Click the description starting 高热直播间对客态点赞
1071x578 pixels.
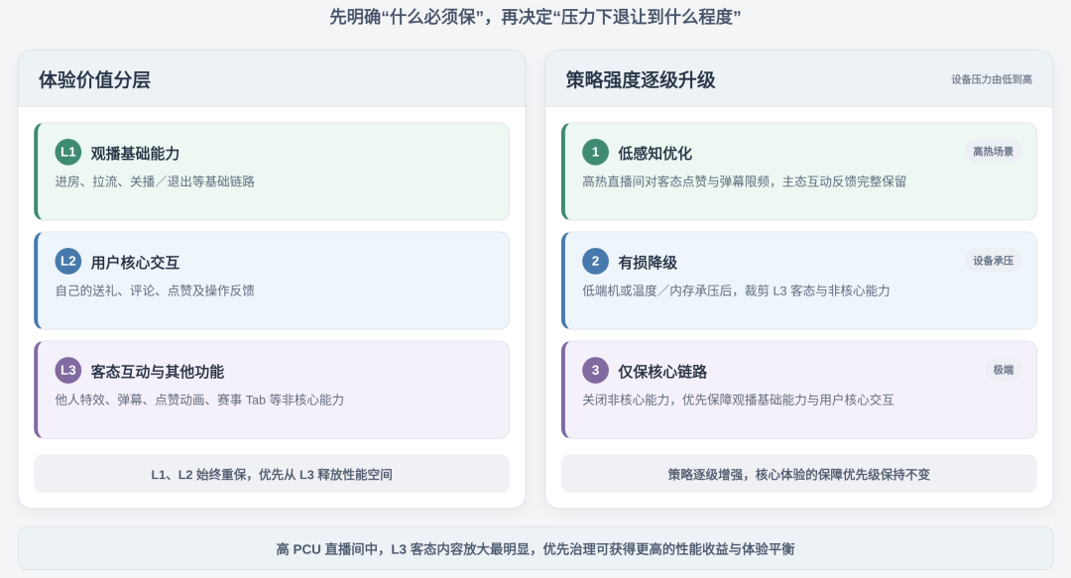745,181
